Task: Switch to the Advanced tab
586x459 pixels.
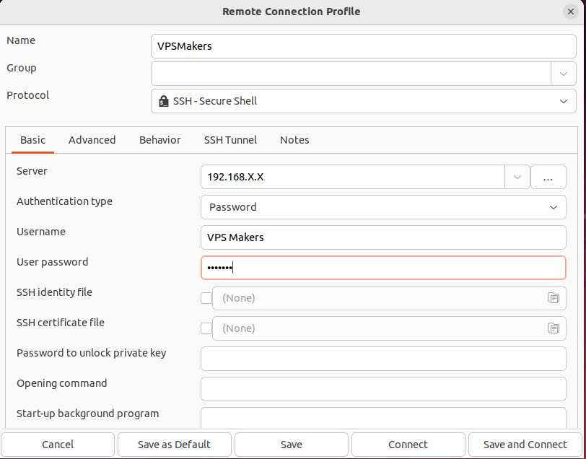Action: (92, 140)
